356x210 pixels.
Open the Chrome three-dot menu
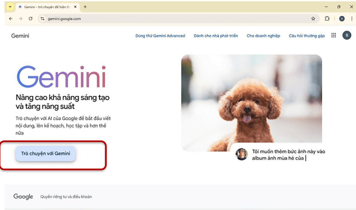[352, 19]
